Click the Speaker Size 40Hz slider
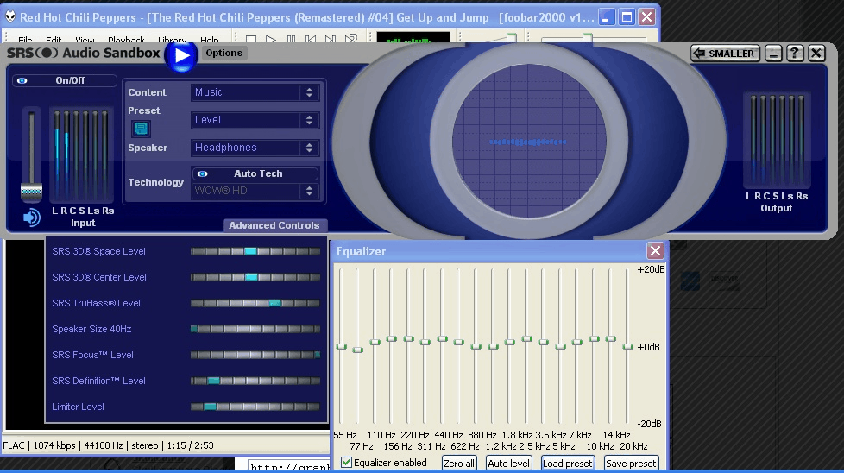 [255, 329]
